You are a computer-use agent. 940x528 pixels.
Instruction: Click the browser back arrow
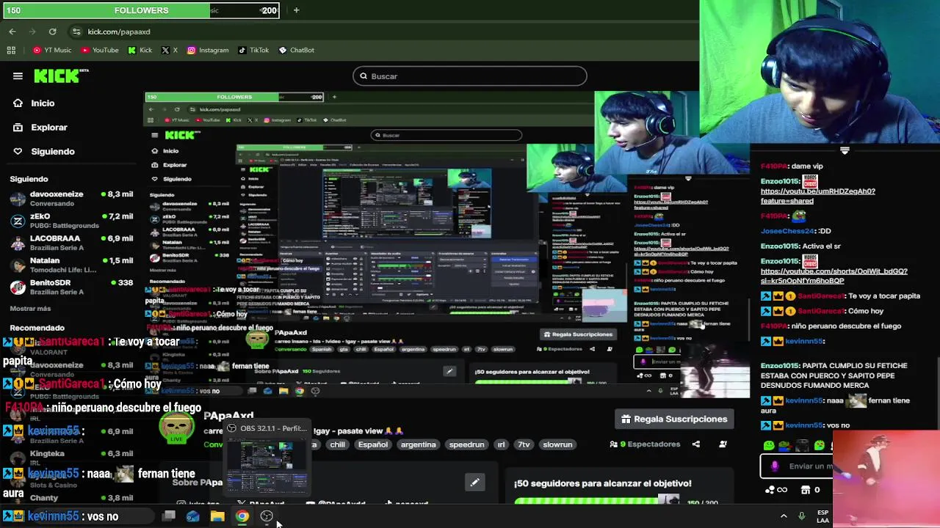pos(12,32)
